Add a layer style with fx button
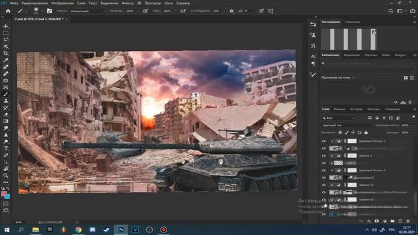 pos(369,221)
